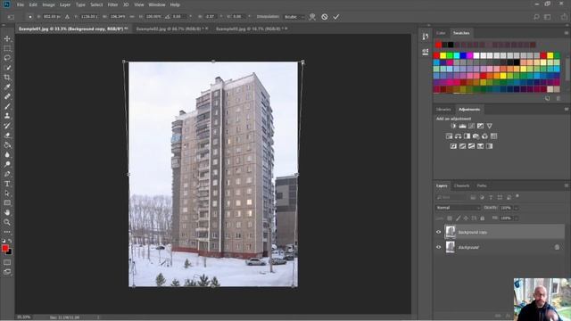Image resolution: width=571 pixels, height=321 pixels.
Task: Click the foreground color red square
Action: pyautogui.click(x=4, y=248)
